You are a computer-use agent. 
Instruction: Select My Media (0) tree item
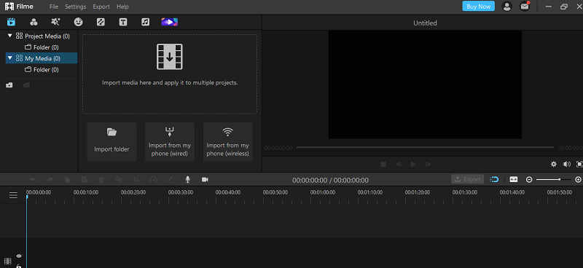(x=42, y=58)
